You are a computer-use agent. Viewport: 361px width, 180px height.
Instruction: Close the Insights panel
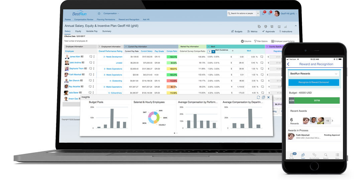[268, 97]
